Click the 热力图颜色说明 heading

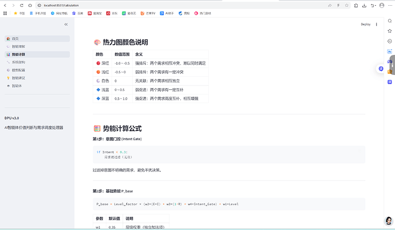tap(125, 42)
